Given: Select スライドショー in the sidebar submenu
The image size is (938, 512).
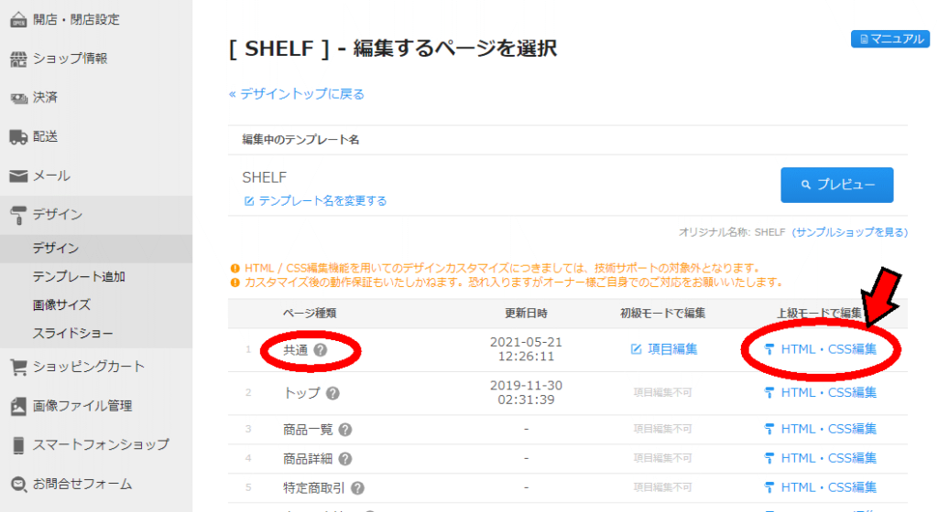Looking at the screenshot, I should [x=73, y=334].
